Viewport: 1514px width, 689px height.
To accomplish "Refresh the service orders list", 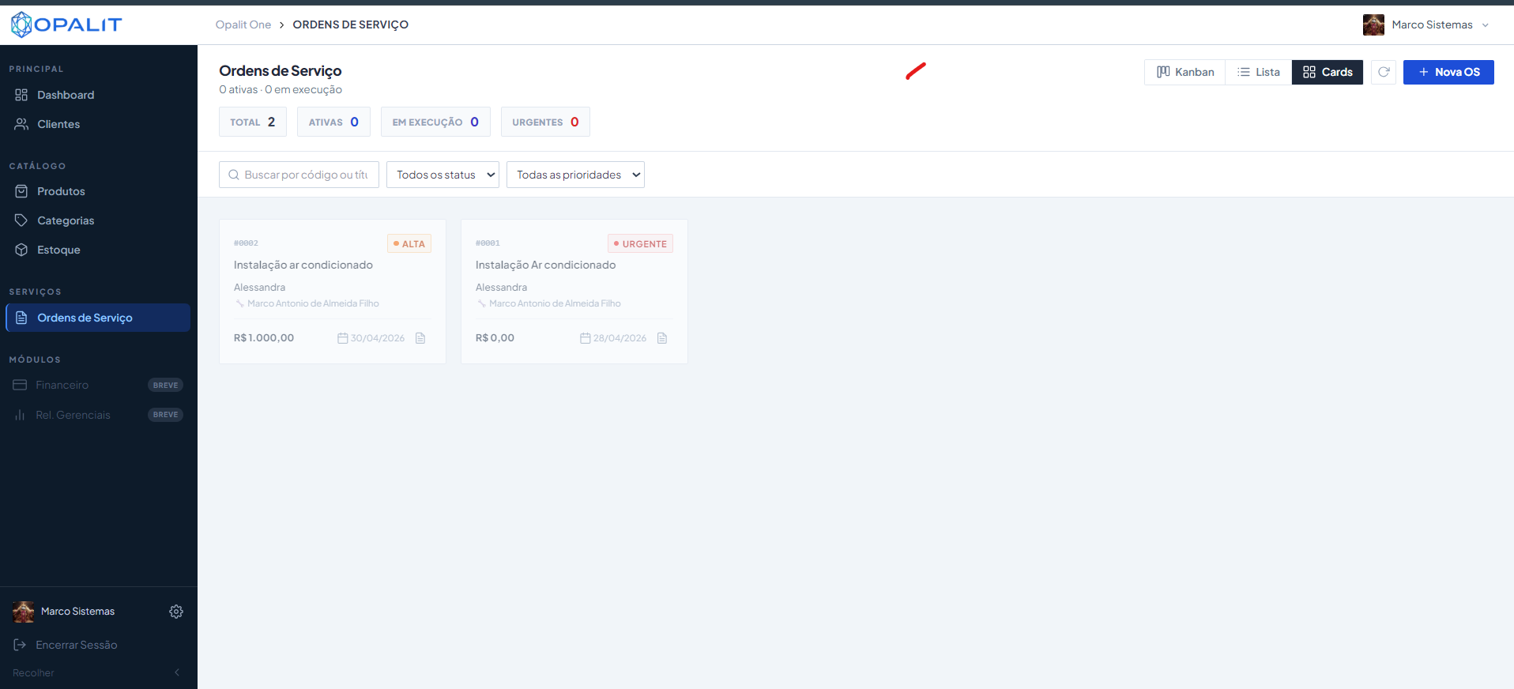I will (x=1384, y=72).
